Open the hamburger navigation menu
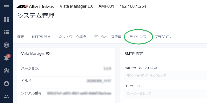 [x=6, y=7]
